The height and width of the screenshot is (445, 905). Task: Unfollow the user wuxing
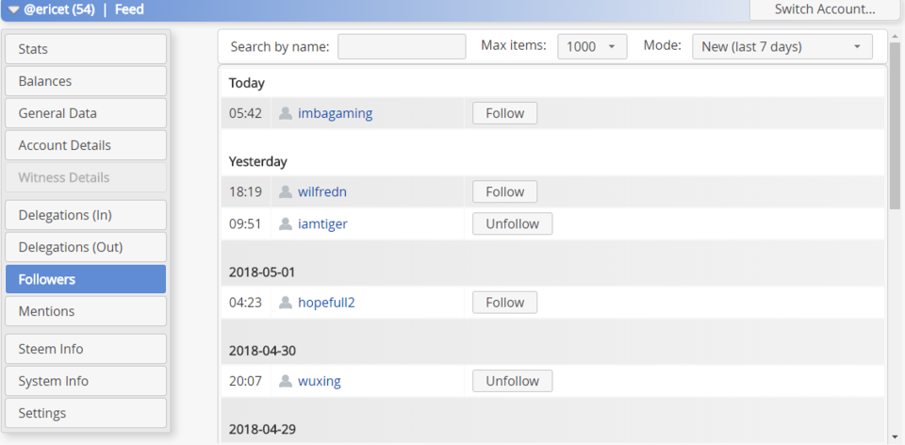click(512, 381)
